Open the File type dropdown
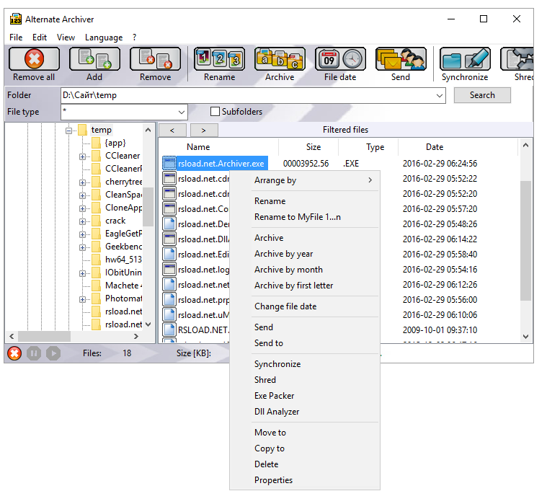Viewport: 547px width, 504px height. pos(182,112)
